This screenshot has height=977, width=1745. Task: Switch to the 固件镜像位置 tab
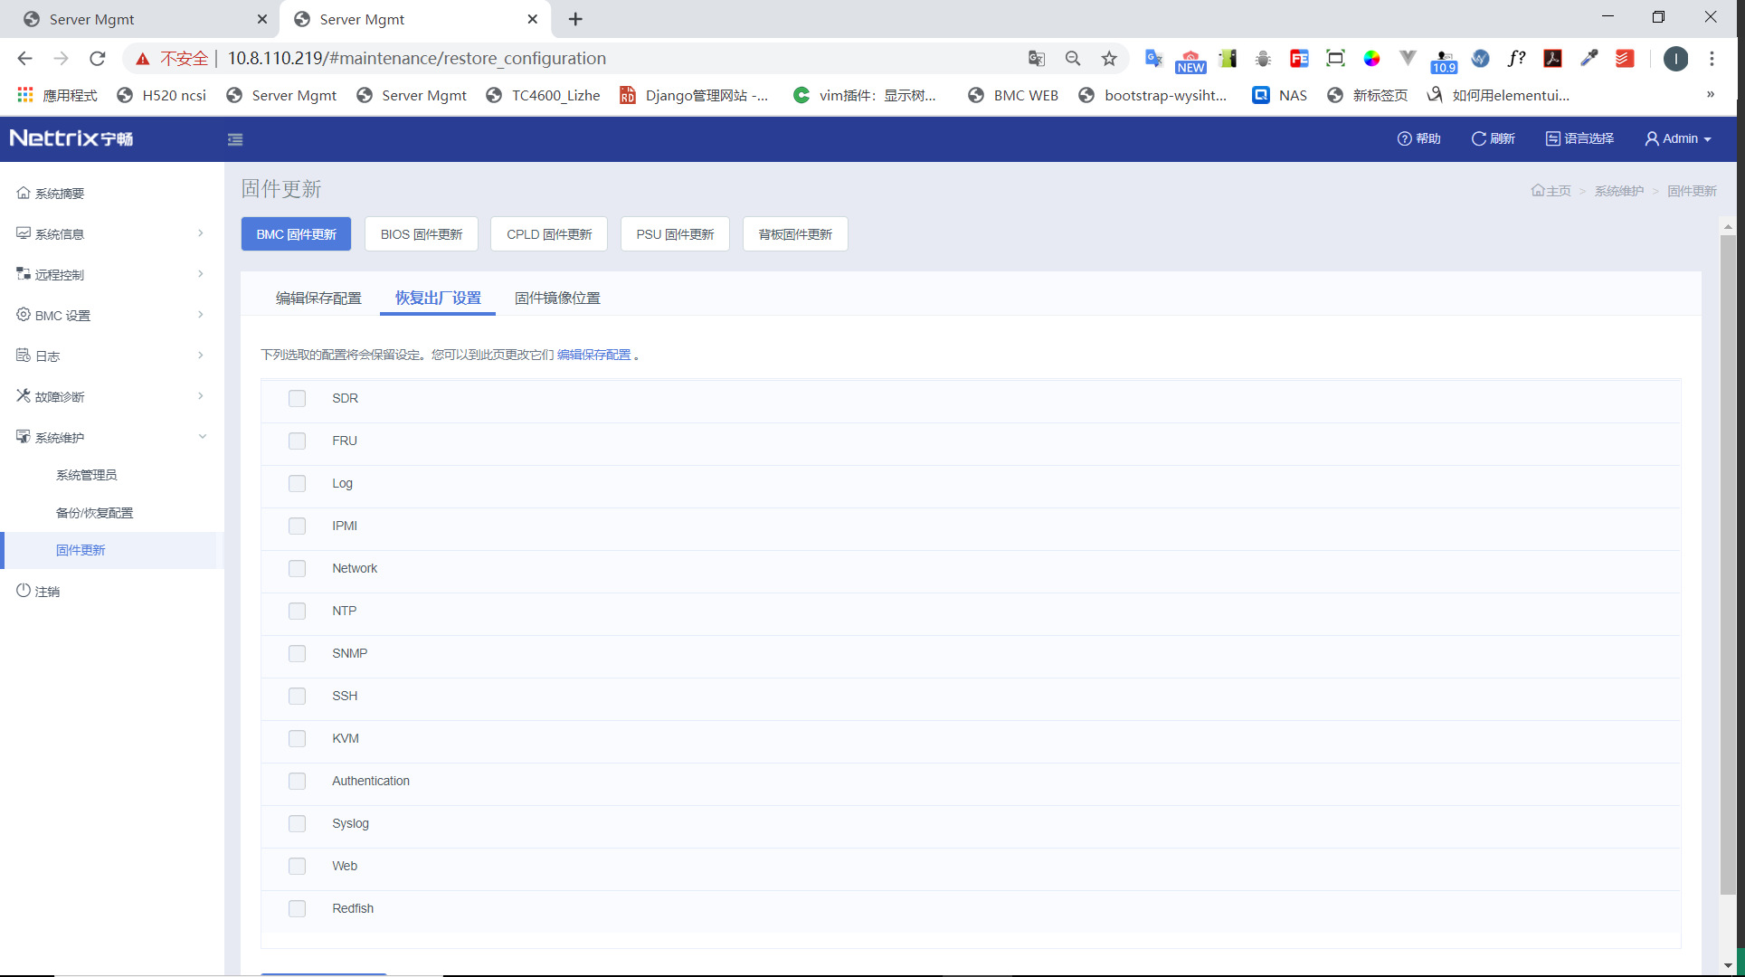557,298
